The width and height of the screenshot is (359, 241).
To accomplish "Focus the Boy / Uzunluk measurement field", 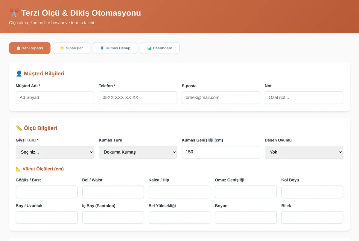I will pyautogui.click(x=47, y=218).
